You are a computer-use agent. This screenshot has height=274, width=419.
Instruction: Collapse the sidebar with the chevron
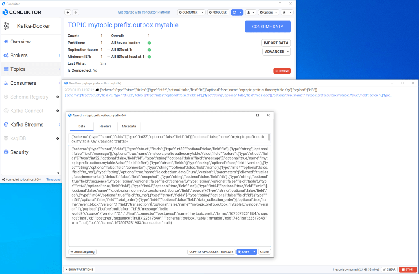[58, 173]
